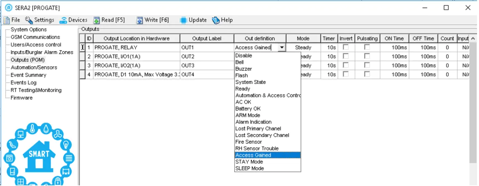Toggle Pulsating checkbox for OUT1
Screen dimensions: 479x186
(367, 47)
